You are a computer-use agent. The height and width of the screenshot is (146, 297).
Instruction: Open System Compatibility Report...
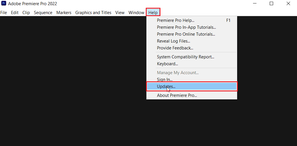(192, 57)
